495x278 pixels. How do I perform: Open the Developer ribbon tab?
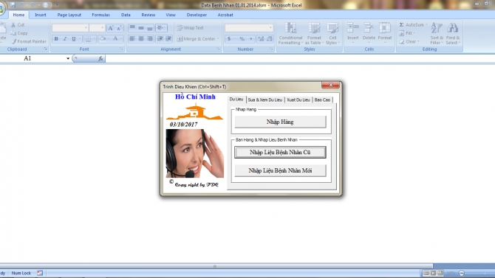pyautogui.click(x=197, y=15)
